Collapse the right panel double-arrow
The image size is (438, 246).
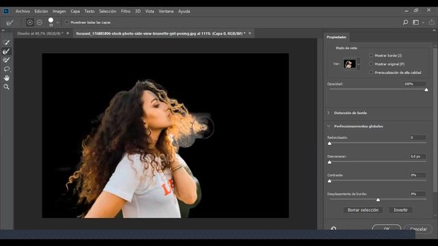pos(435,30)
